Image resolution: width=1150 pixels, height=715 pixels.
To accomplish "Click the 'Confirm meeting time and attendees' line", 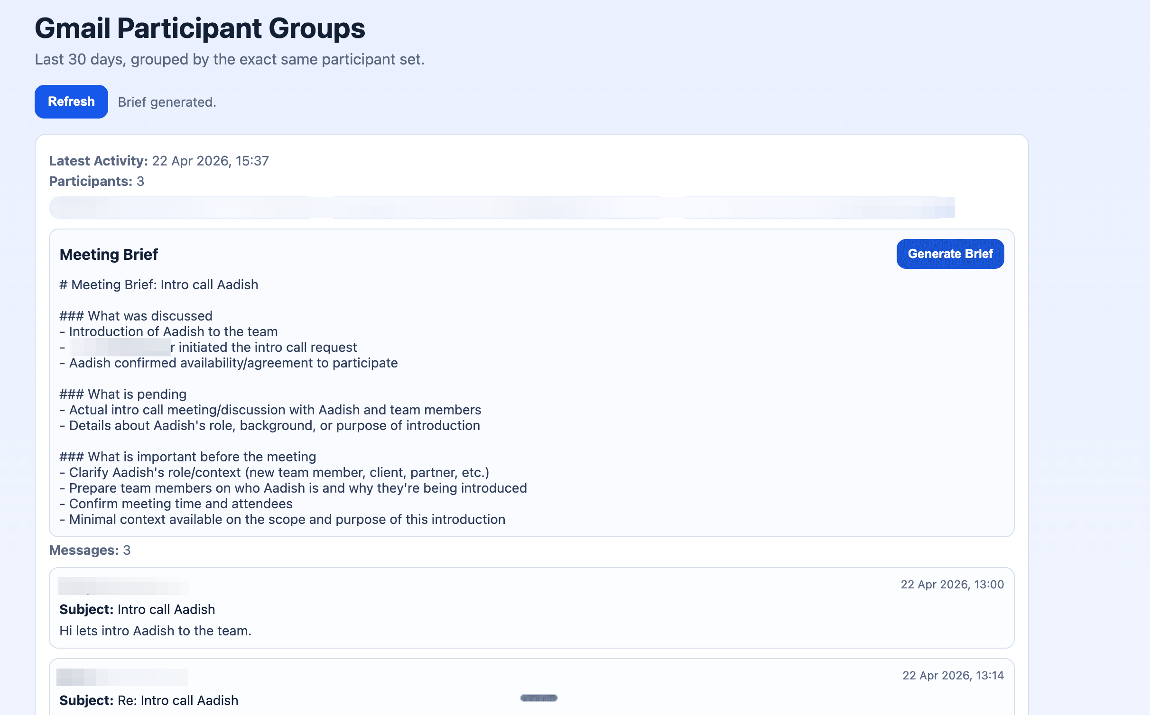I will (x=176, y=504).
